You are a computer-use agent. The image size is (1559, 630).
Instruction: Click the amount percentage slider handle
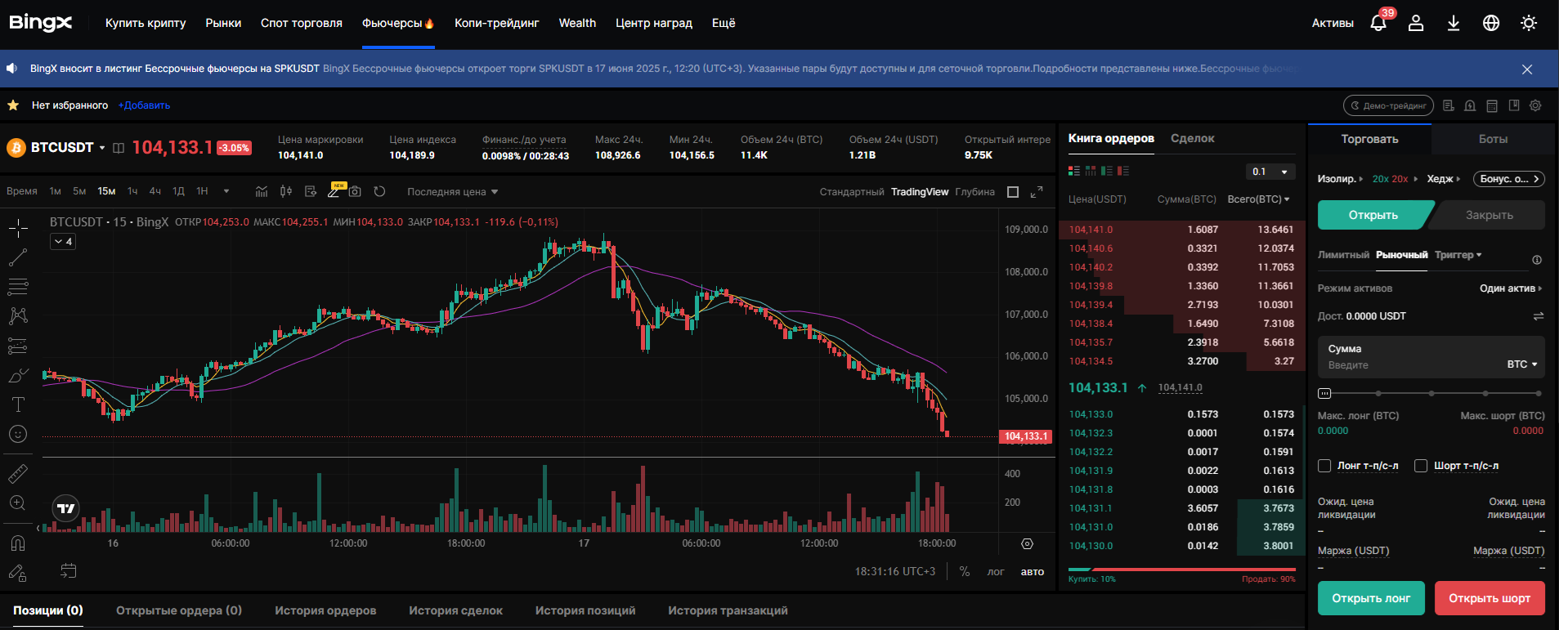(1324, 393)
